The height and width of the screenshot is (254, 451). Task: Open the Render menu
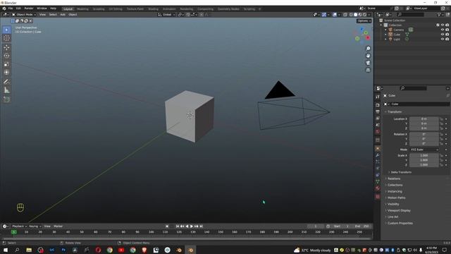point(29,8)
